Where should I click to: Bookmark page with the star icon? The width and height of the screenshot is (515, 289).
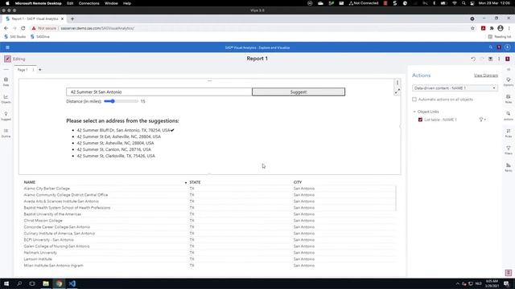(472, 28)
